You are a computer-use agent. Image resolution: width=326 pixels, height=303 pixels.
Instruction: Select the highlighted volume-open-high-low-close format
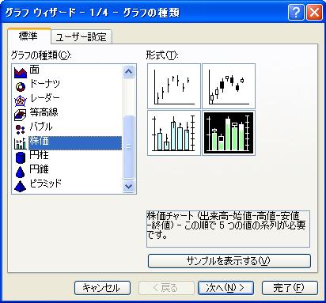click(x=229, y=133)
